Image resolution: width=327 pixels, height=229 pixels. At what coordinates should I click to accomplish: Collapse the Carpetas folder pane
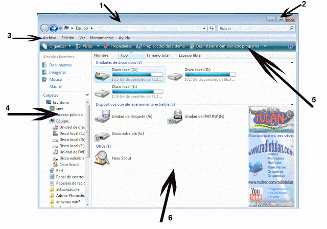(x=87, y=95)
